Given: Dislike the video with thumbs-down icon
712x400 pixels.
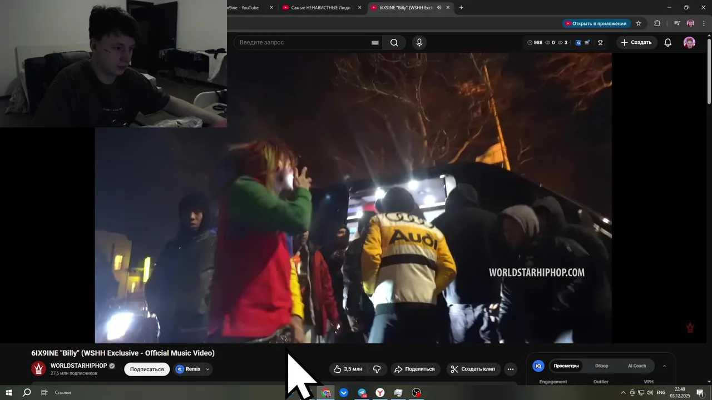Looking at the screenshot, I should (377, 369).
